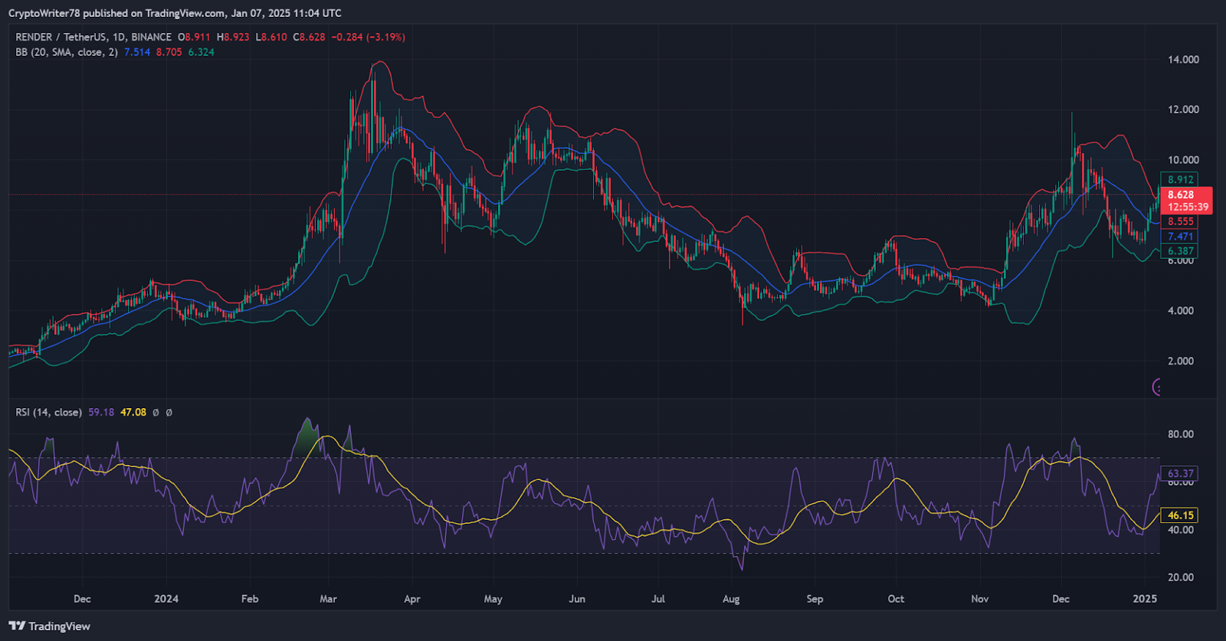Click the 20.00 RSI axis label
The height and width of the screenshot is (641, 1226).
(x=1181, y=577)
